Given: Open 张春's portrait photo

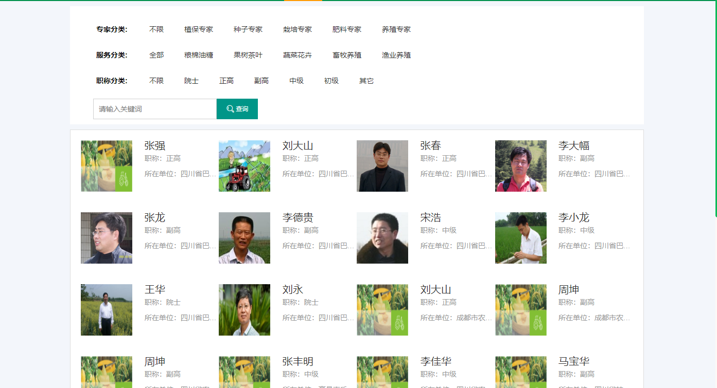Looking at the screenshot, I should pos(382,166).
